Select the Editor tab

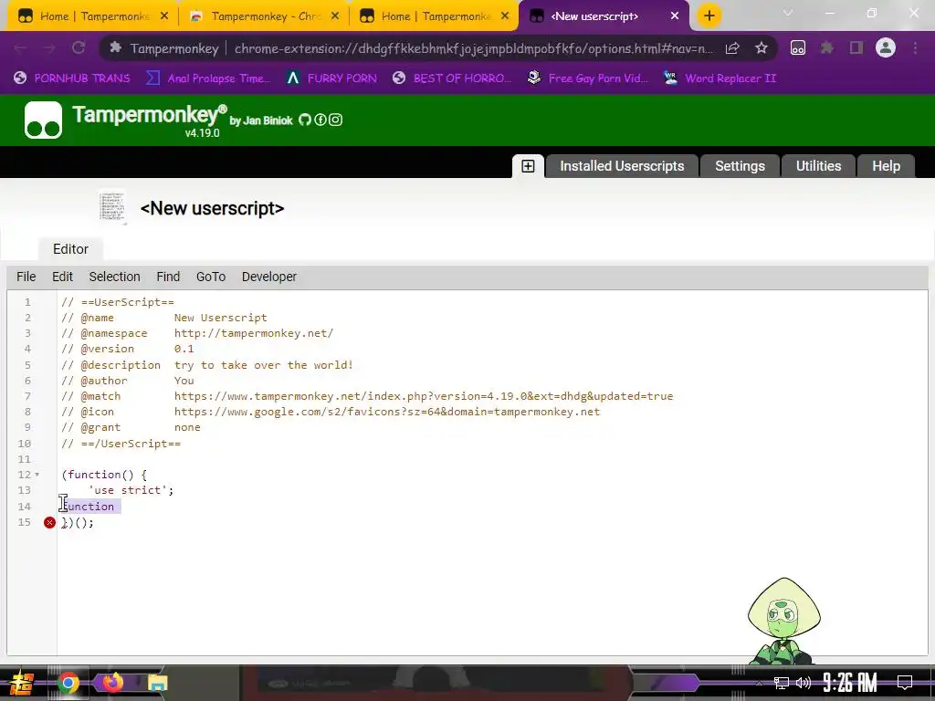70,249
